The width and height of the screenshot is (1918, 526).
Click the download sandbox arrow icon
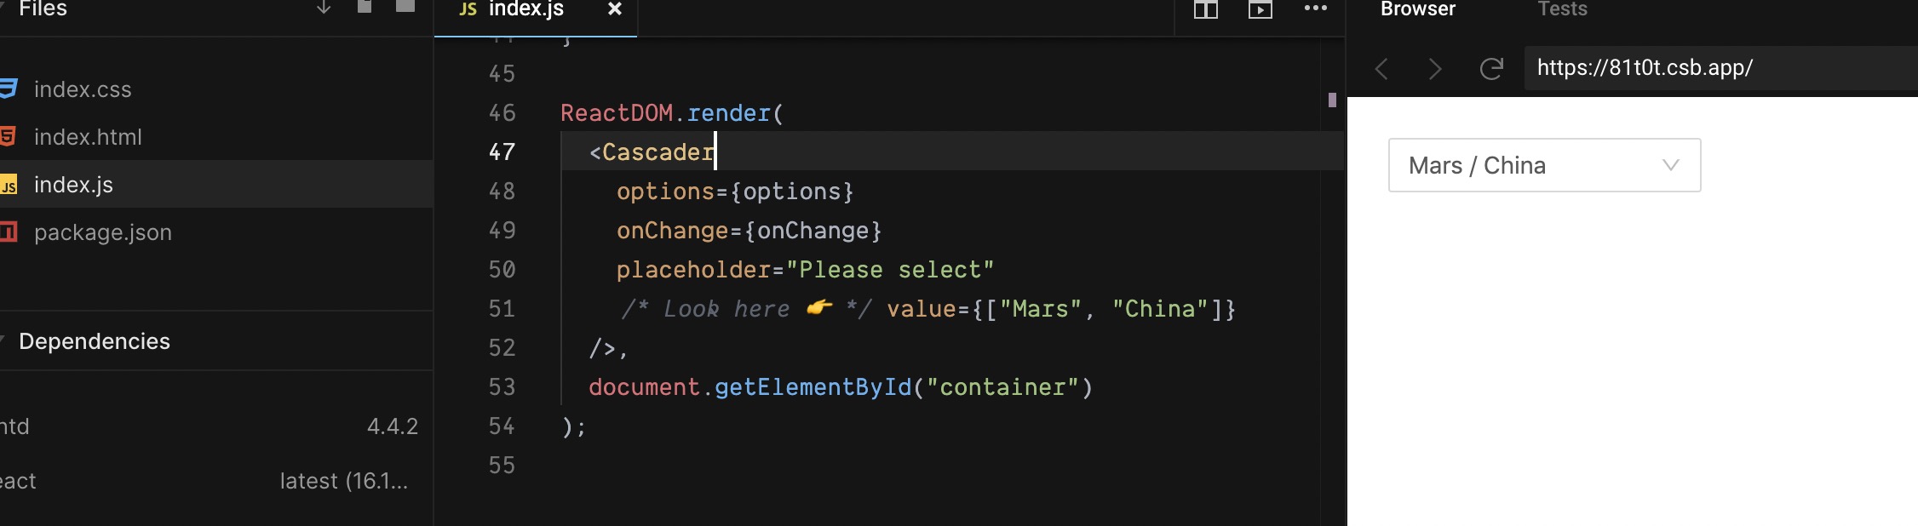(x=322, y=9)
